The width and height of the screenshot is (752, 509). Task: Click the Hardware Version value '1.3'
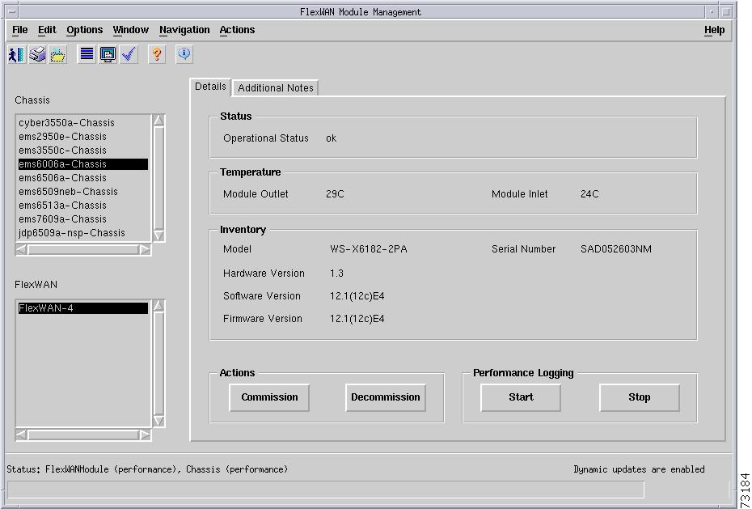click(336, 274)
